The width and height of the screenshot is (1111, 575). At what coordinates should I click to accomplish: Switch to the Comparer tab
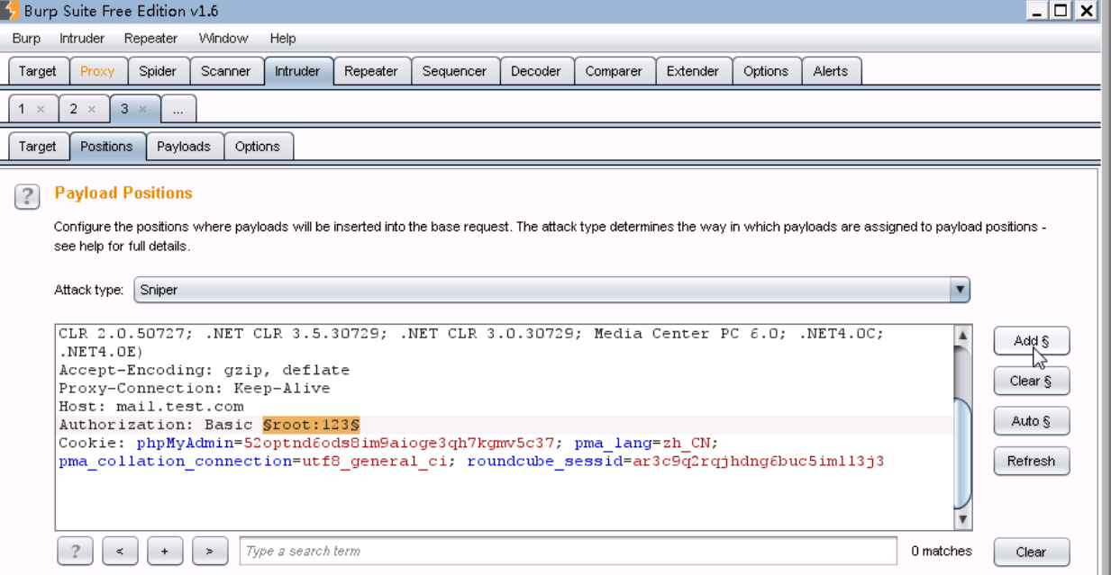(x=614, y=71)
